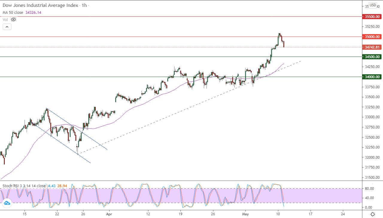Click the 32000.00 price axis tick
Image resolution: width=383 pixels, height=218 pixels.
[373, 158]
